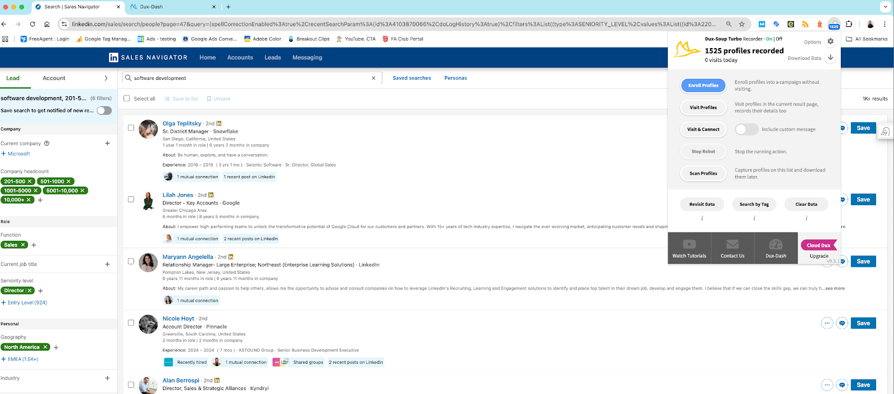Click info icon under Clear Data
Image resolution: width=894 pixels, height=394 pixels.
point(806,218)
